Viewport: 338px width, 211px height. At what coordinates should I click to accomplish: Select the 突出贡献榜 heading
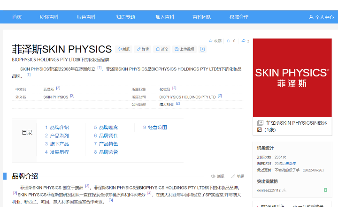[267, 181]
